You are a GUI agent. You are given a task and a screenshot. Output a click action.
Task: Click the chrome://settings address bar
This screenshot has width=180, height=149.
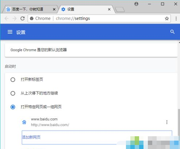pos(99,19)
